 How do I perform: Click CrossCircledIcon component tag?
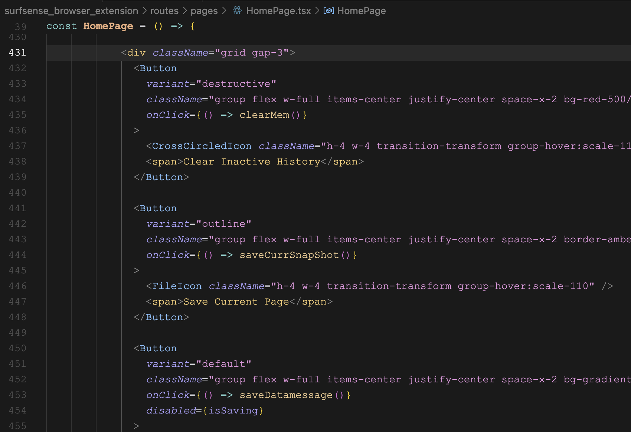pyautogui.click(x=202, y=146)
